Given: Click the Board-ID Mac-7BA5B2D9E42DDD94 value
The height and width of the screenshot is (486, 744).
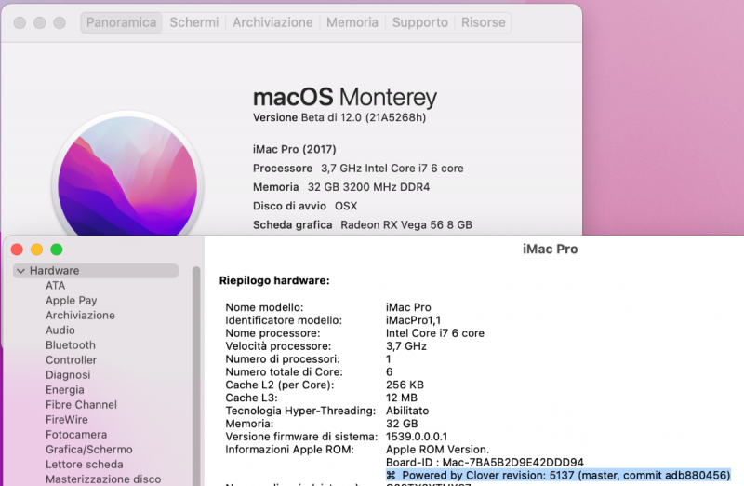Looking at the screenshot, I should tap(485, 462).
